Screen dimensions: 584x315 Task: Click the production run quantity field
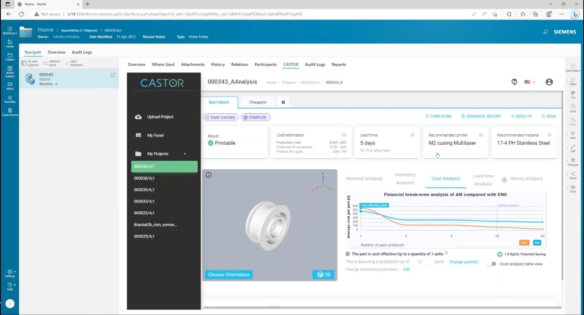pyautogui.click(x=420, y=262)
